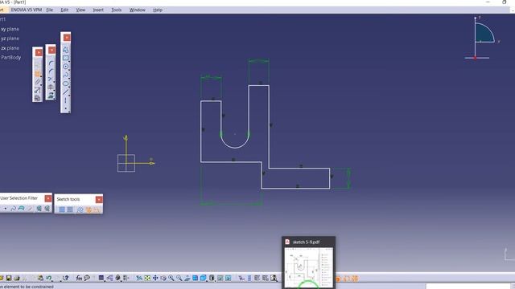Toggle Grid in Sketch tools
This screenshot has height=289, width=515.
click(62, 210)
